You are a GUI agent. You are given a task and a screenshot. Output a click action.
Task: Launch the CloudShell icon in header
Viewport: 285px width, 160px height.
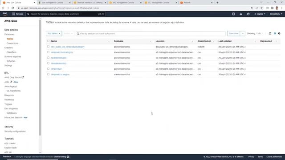tap(233, 14)
